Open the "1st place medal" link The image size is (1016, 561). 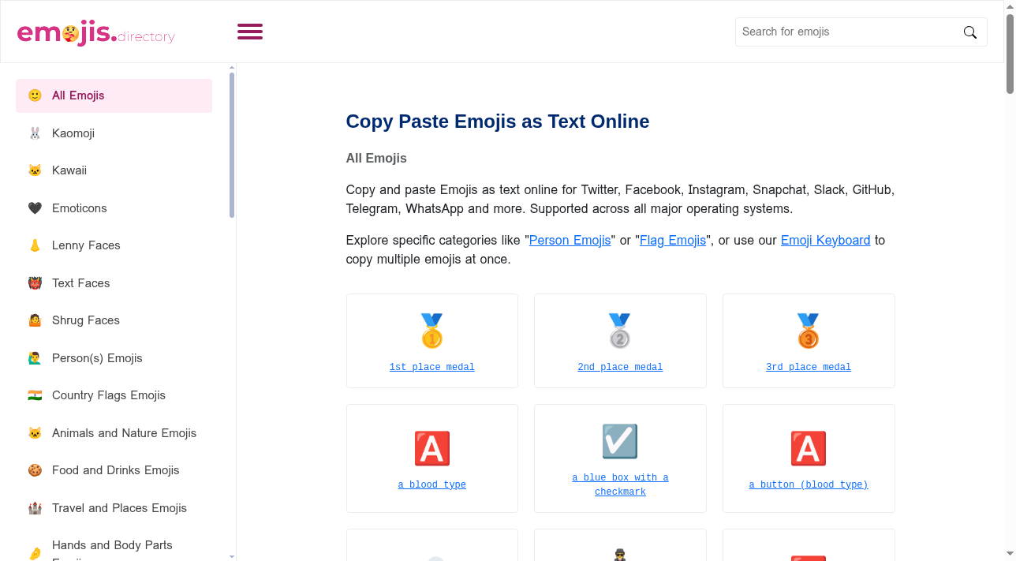click(x=432, y=367)
